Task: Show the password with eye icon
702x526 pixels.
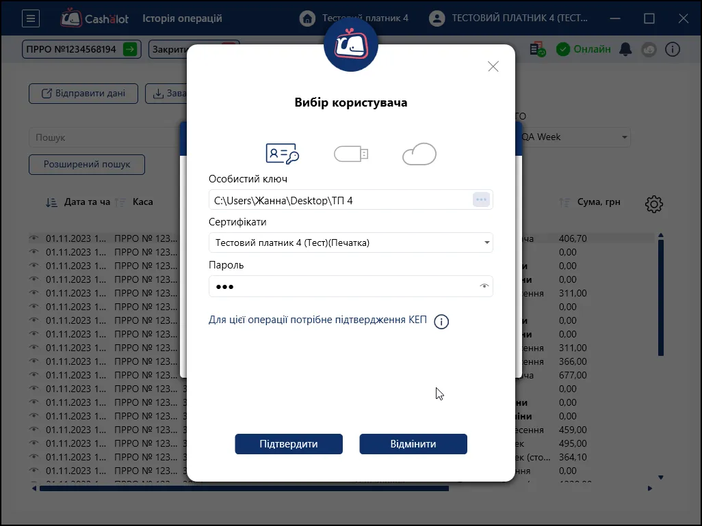Action: [484, 286]
